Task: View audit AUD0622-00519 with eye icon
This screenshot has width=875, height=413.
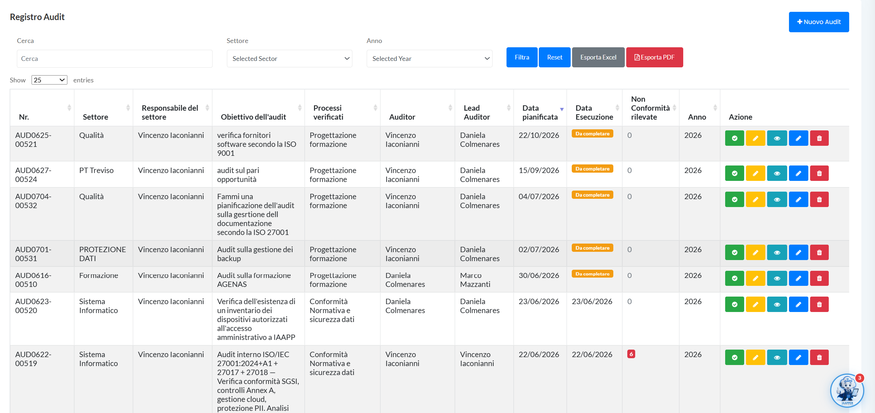Action: pyautogui.click(x=777, y=357)
